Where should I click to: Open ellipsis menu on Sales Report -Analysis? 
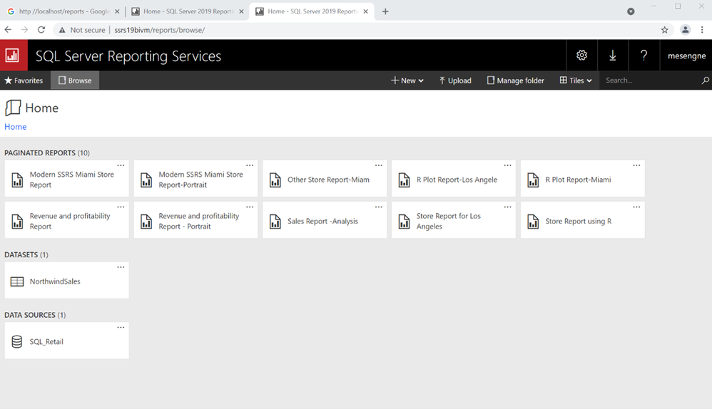pyautogui.click(x=378, y=207)
